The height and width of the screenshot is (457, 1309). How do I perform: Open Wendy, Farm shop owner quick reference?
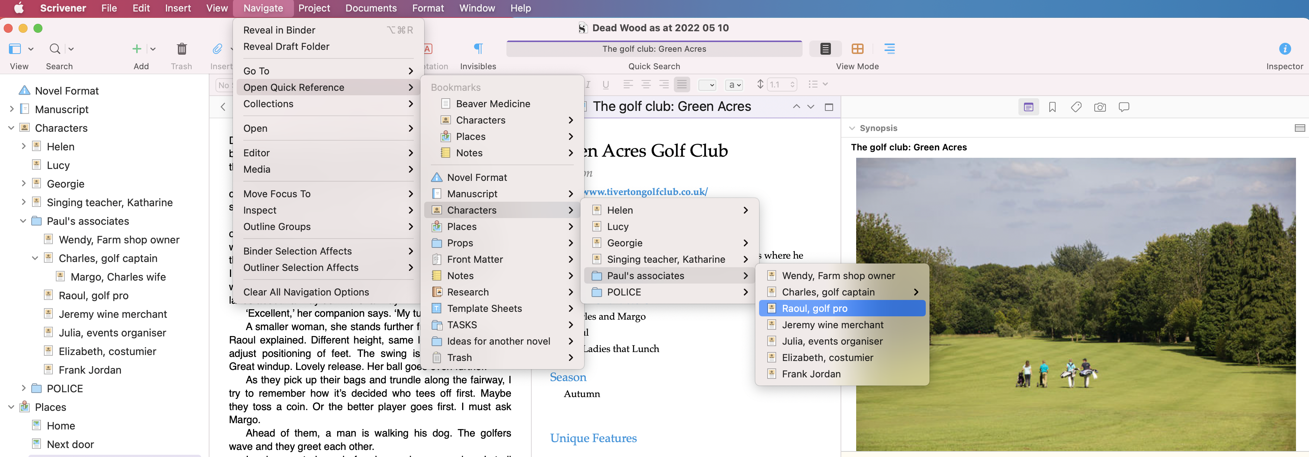click(x=842, y=276)
